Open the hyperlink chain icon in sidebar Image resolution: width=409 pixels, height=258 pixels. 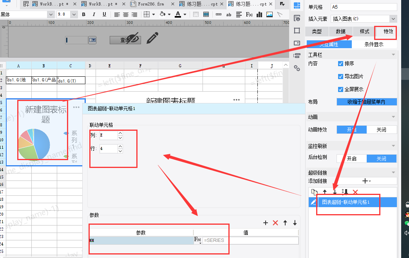pos(297,68)
